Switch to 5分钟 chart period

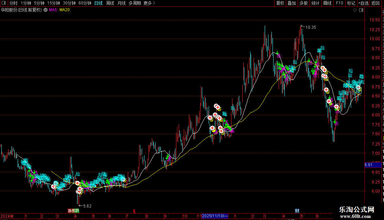[39, 3]
